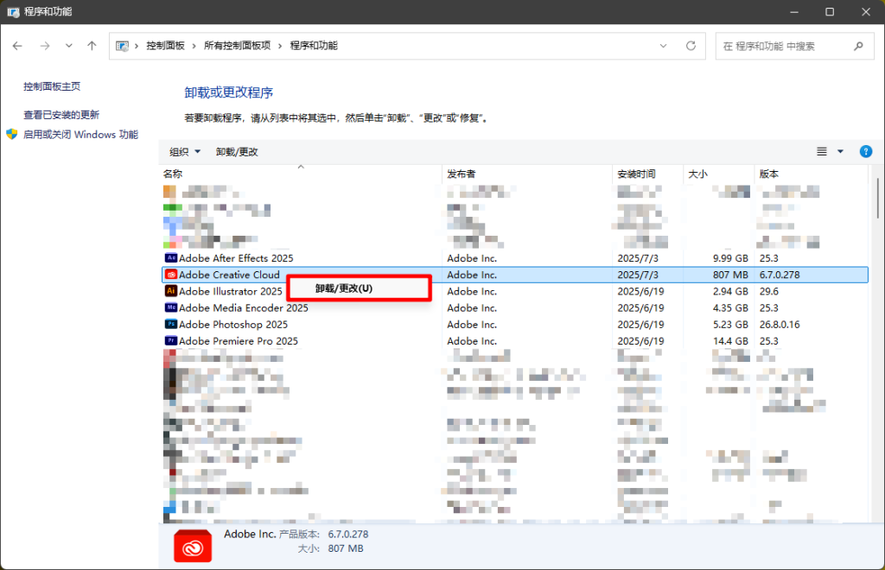Open recent locations dropdown chevron
The width and height of the screenshot is (885, 570).
tap(68, 46)
